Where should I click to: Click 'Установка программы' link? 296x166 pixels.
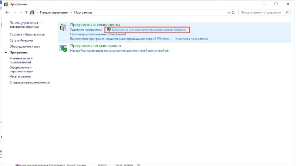[191, 39]
